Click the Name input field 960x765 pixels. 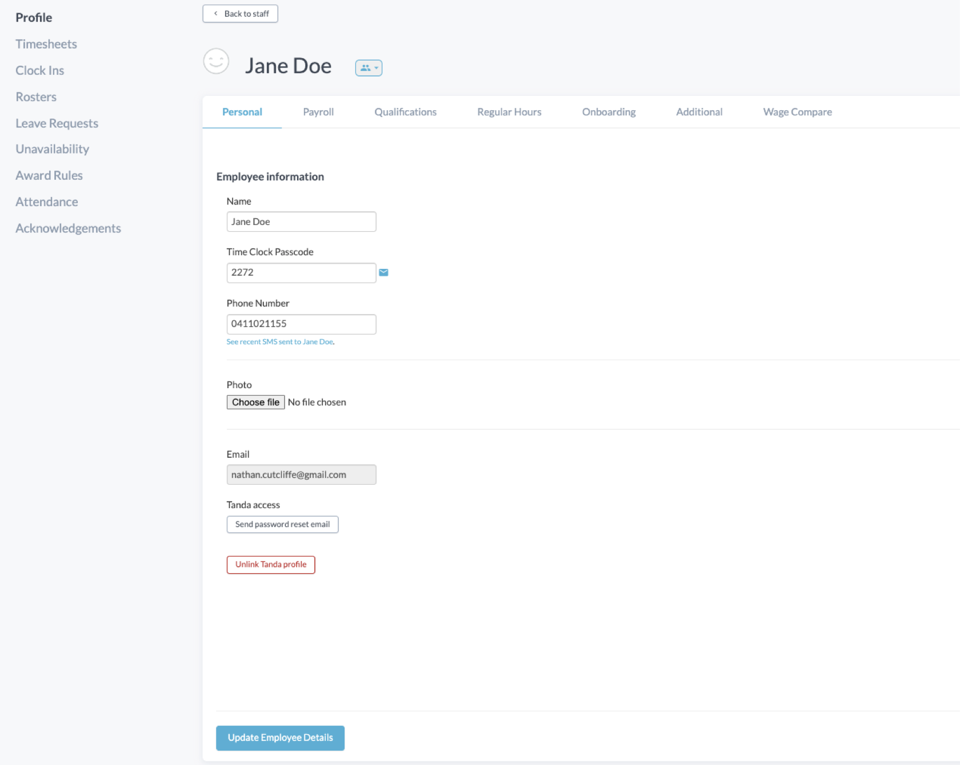pyautogui.click(x=301, y=222)
